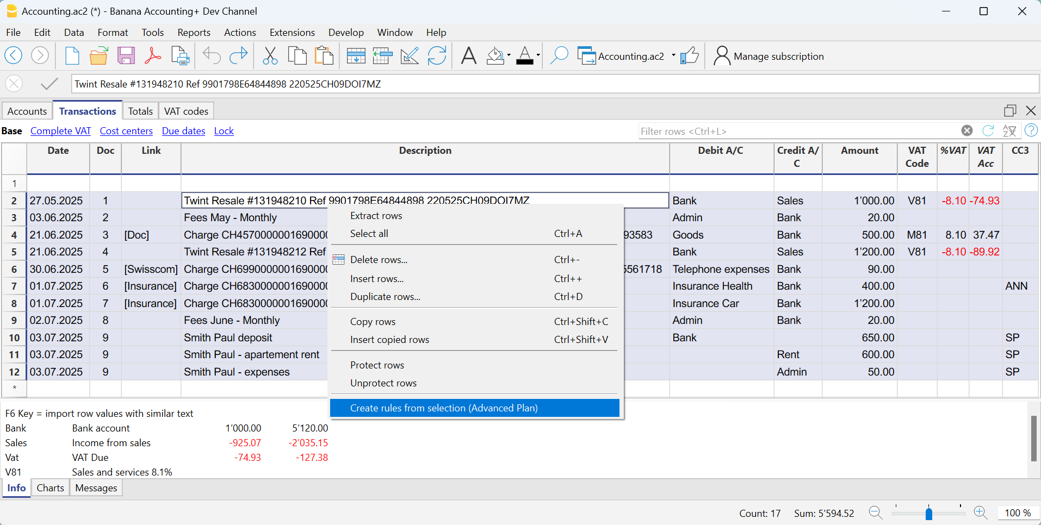1041x525 pixels.
Task: Select the Print tool
Action: tap(179, 55)
